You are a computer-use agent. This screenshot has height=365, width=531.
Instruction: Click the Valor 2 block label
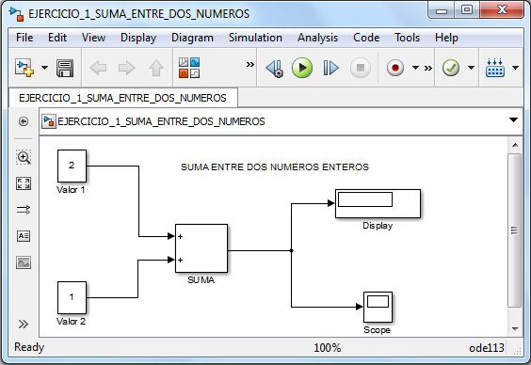pos(71,322)
